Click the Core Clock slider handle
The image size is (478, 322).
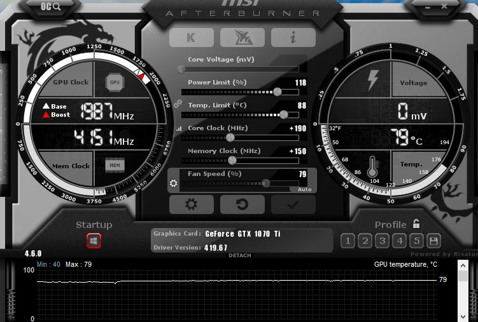click(230, 137)
